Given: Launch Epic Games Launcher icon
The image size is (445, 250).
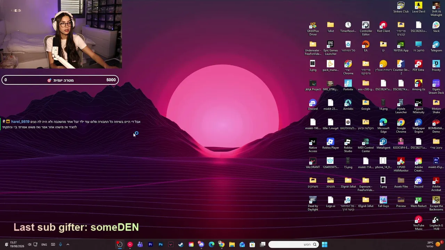Looking at the screenshot, I should (330, 48).
